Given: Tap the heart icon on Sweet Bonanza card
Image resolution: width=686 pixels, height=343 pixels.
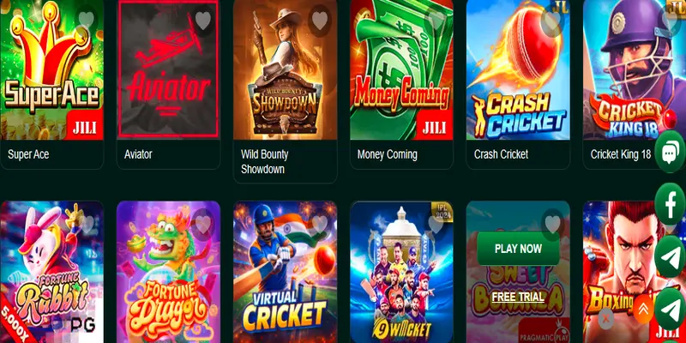Looking at the screenshot, I should click(552, 225).
